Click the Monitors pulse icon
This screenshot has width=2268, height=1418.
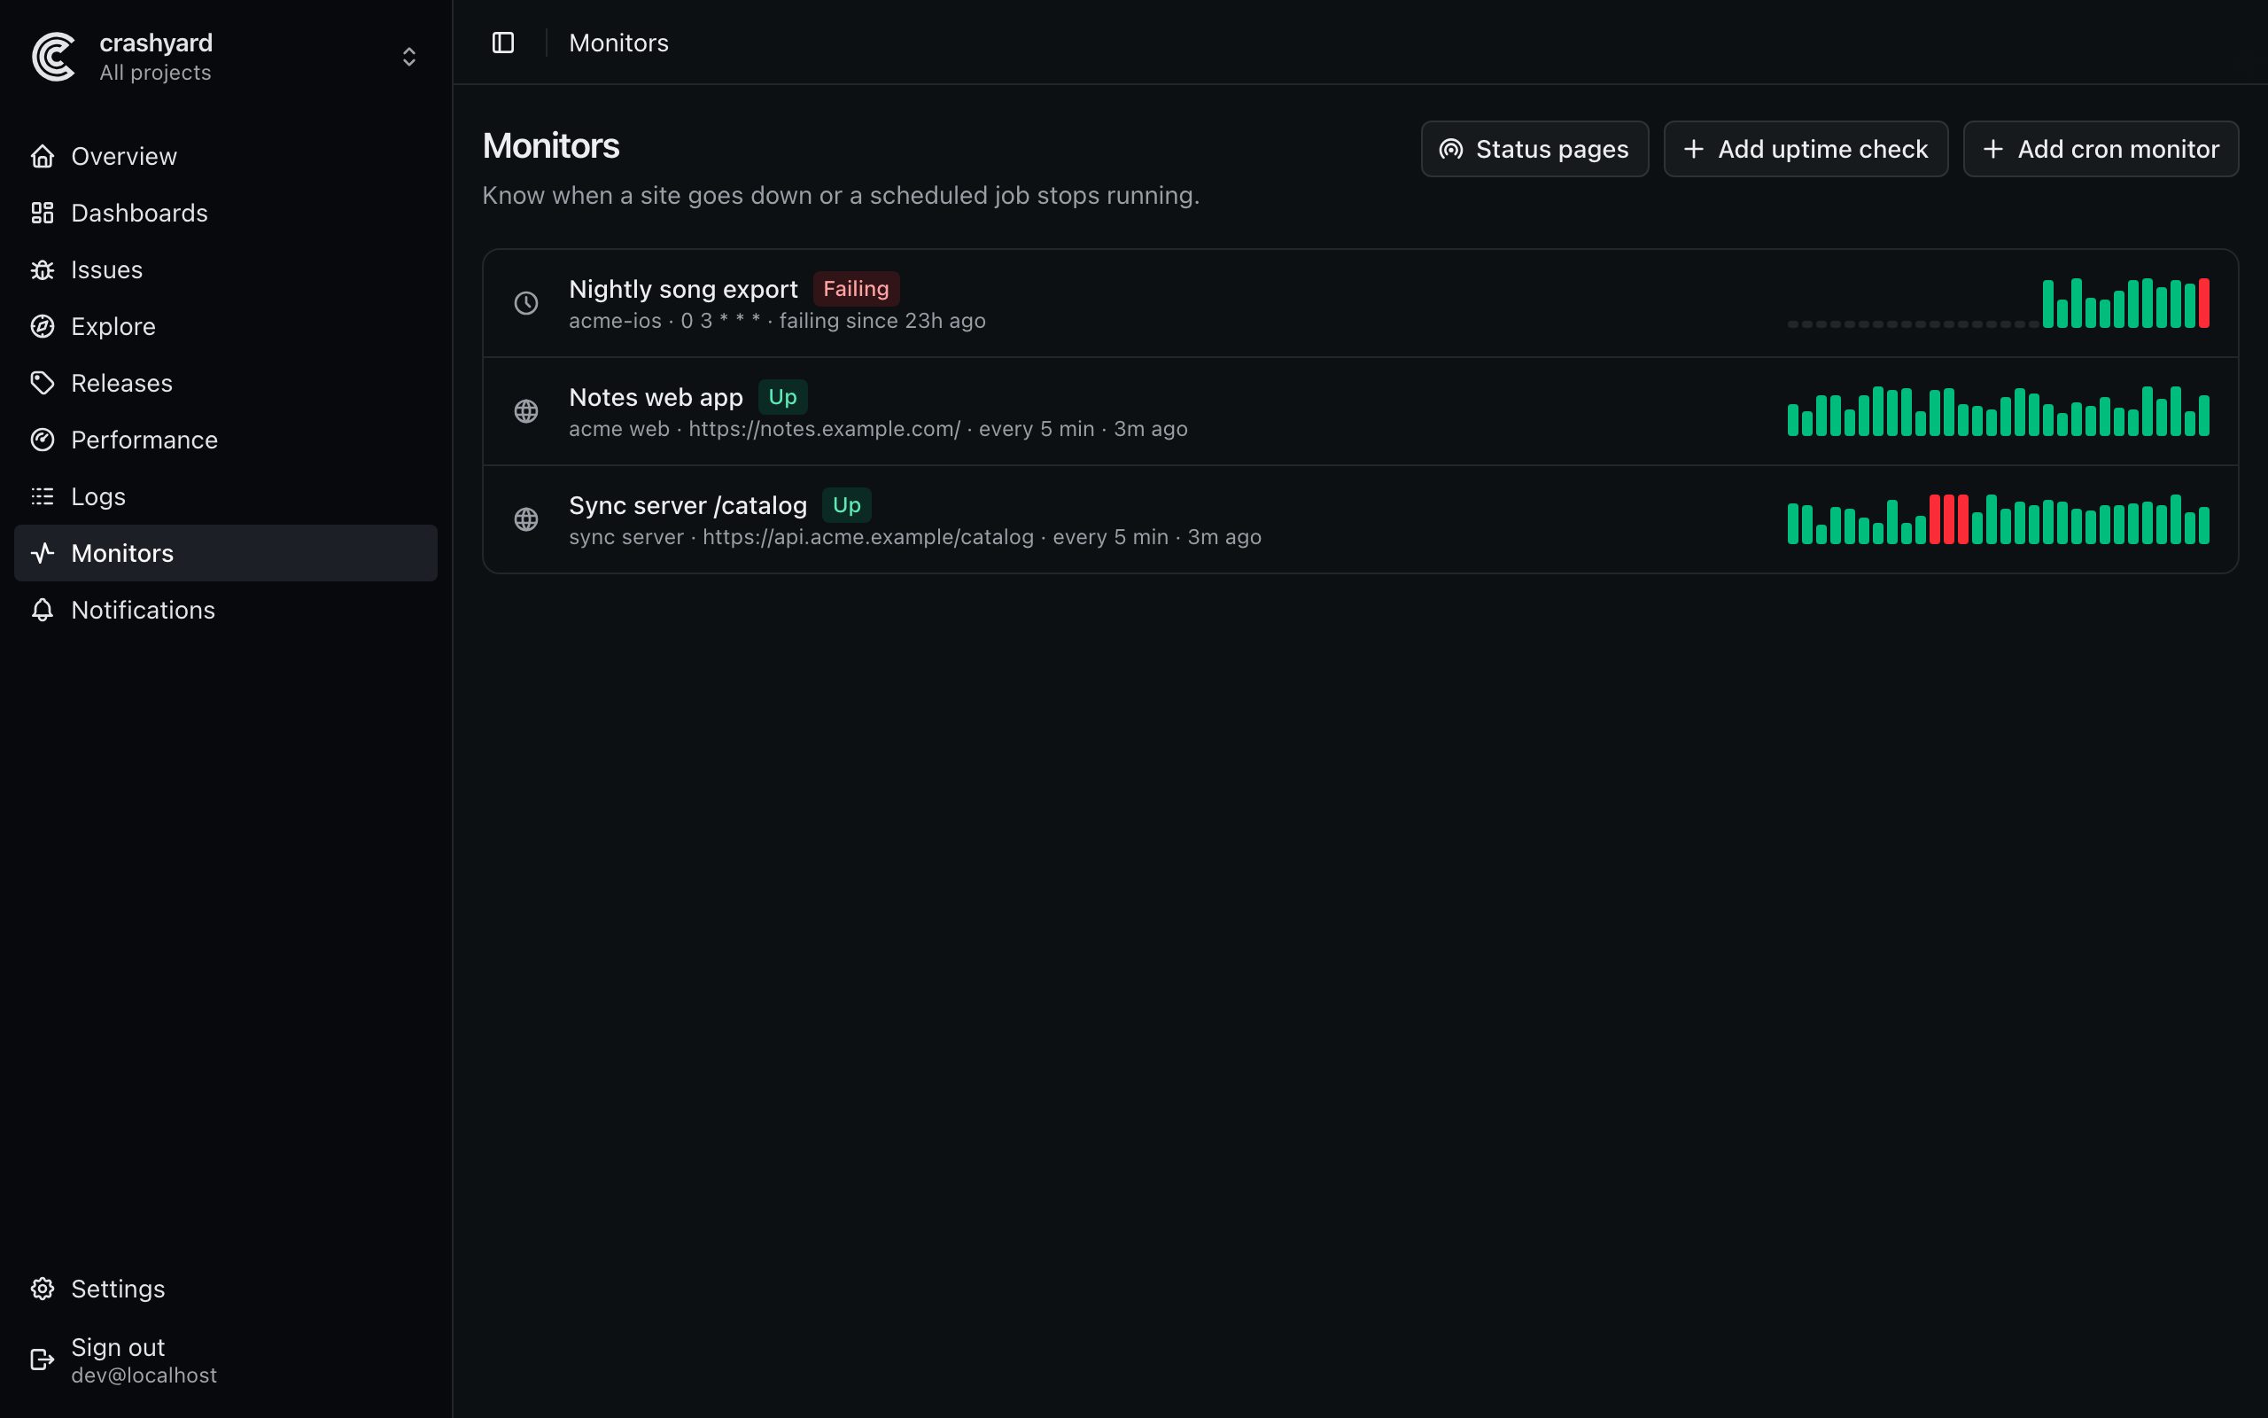pyautogui.click(x=43, y=553)
